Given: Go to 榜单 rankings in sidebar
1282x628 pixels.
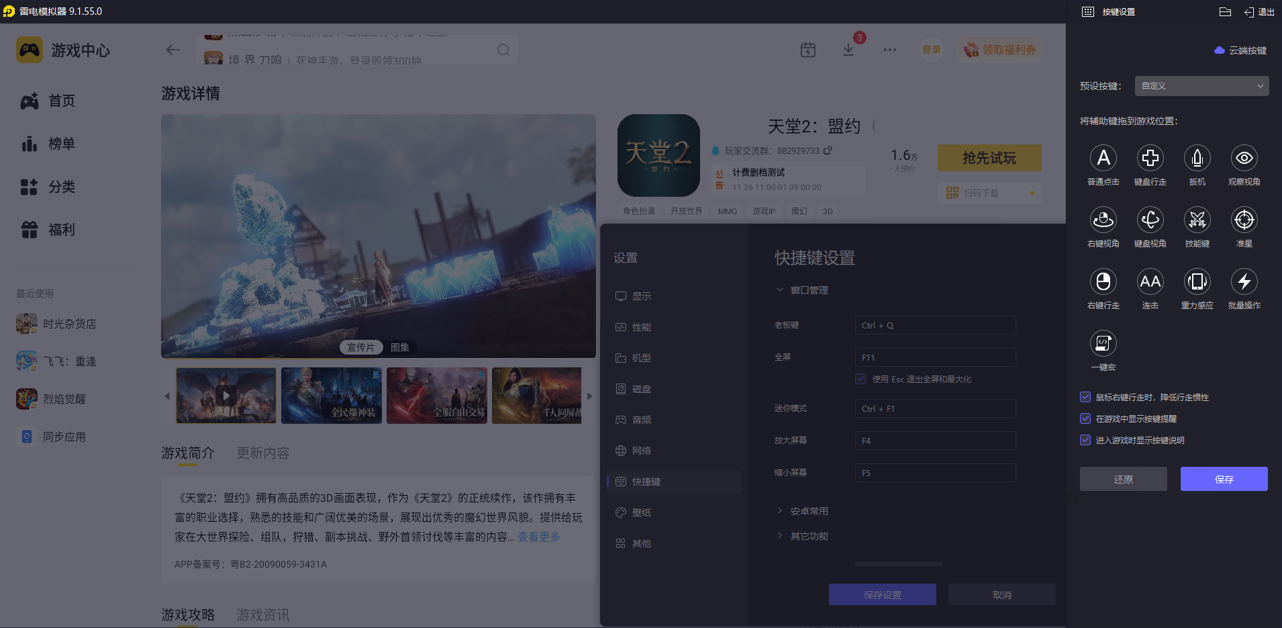Looking at the screenshot, I should 48,144.
